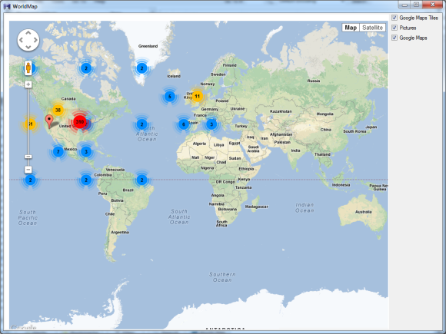The width and height of the screenshot is (446, 334).
Task: Click the blue 6 cluster near Spain
Action: 184,124
